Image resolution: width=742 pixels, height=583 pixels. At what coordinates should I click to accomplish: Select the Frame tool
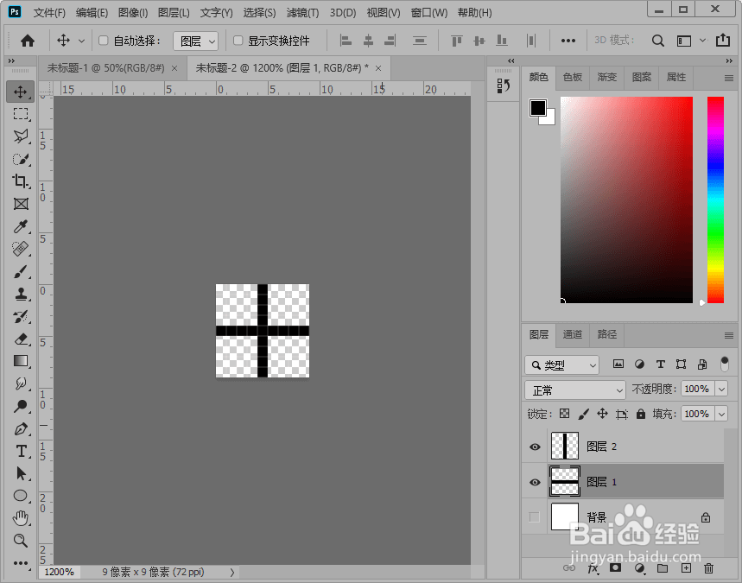(21, 204)
